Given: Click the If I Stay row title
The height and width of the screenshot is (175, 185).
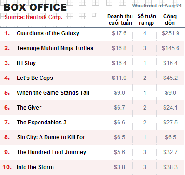Looking at the screenshot, I should coord(26,63).
